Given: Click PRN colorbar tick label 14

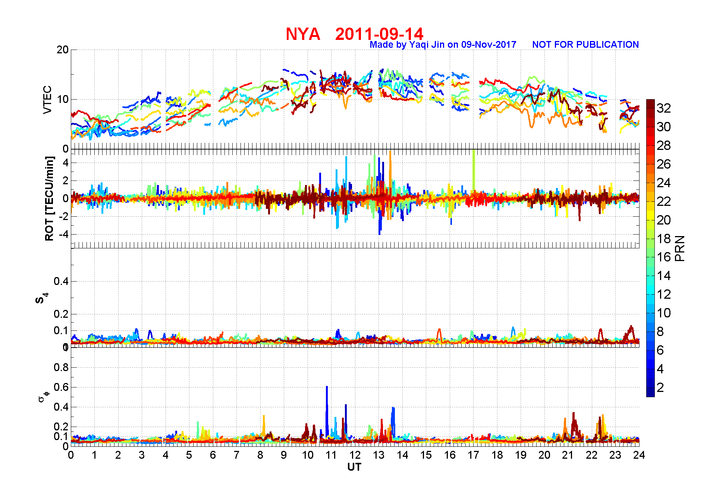Looking at the screenshot, I should pos(664,276).
